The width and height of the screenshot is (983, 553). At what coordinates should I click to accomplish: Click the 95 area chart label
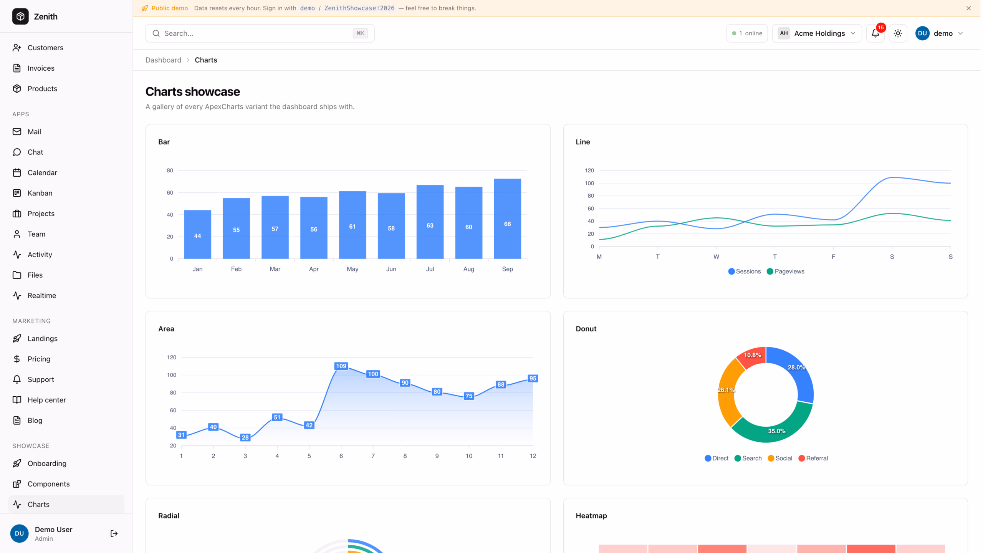[x=533, y=379]
